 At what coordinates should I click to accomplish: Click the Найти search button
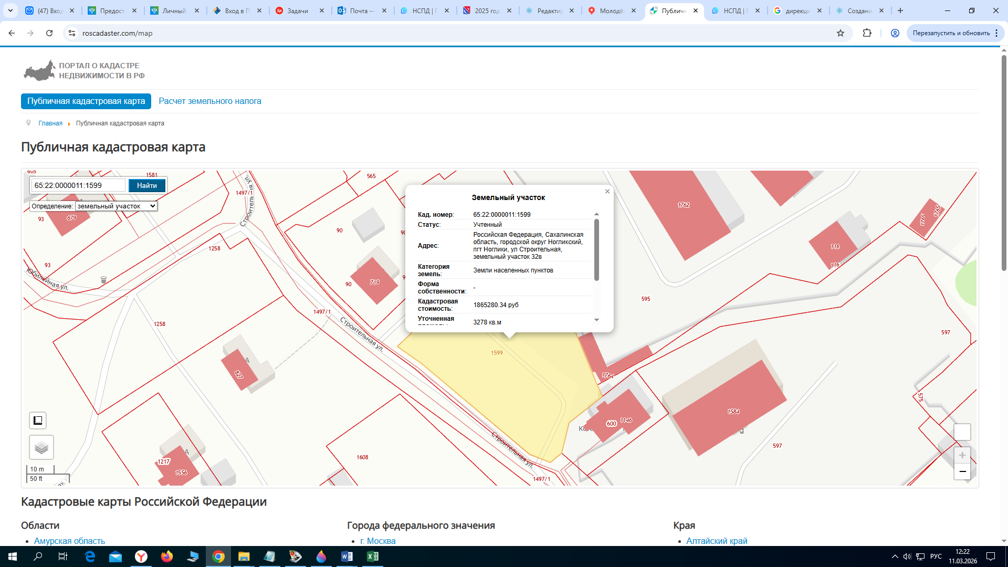[x=147, y=185]
